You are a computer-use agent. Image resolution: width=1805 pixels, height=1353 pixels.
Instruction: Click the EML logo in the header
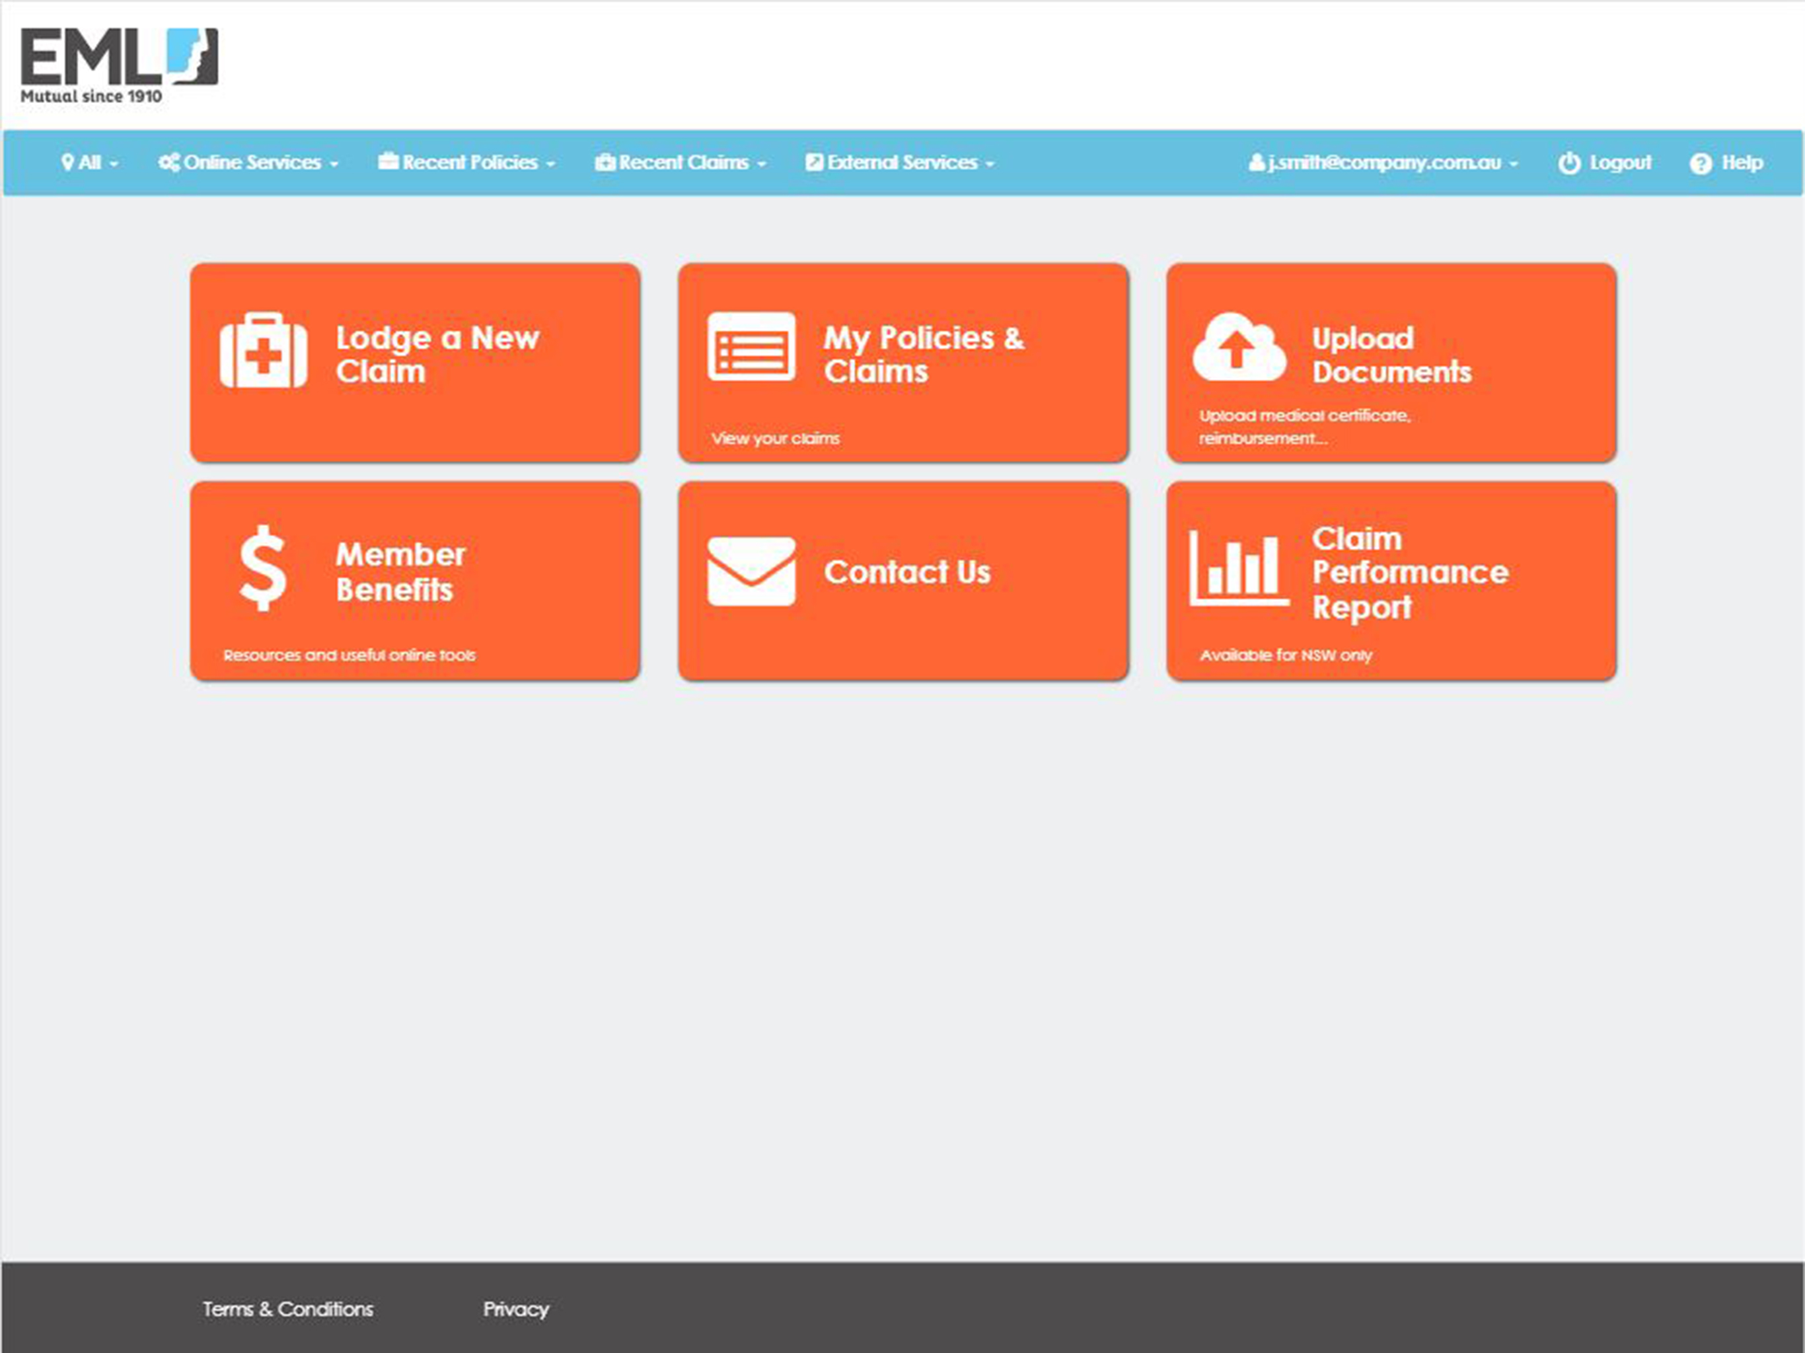pos(119,65)
